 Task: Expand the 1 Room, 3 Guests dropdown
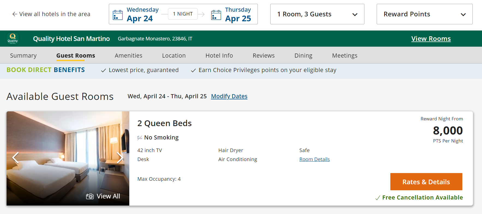pyautogui.click(x=317, y=14)
